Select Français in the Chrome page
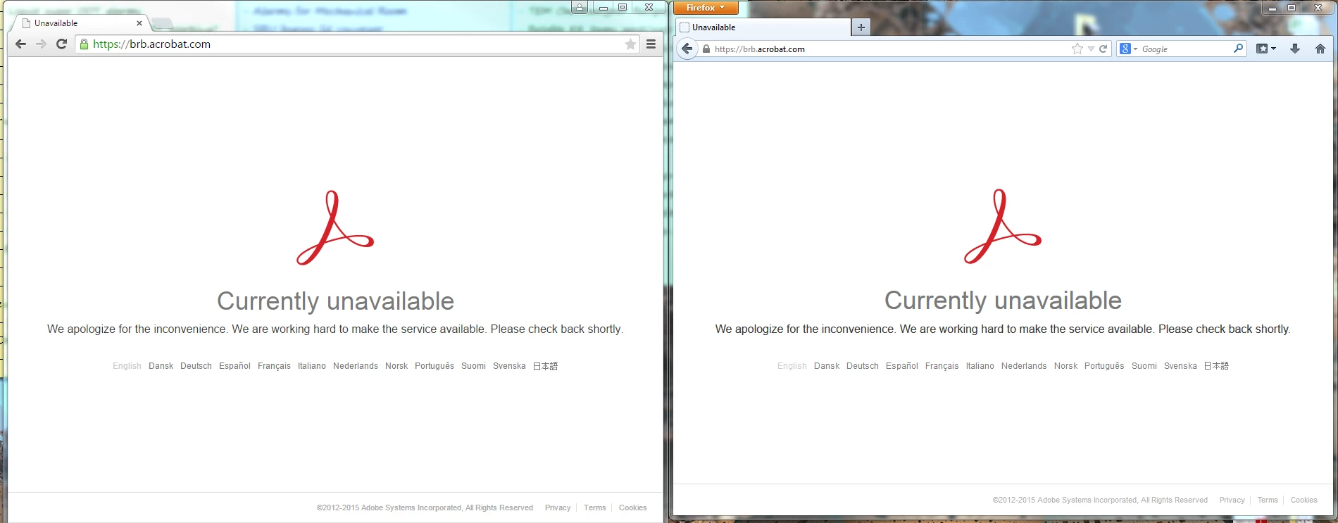The image size is (1338, 523). click(x=274, y=366)
